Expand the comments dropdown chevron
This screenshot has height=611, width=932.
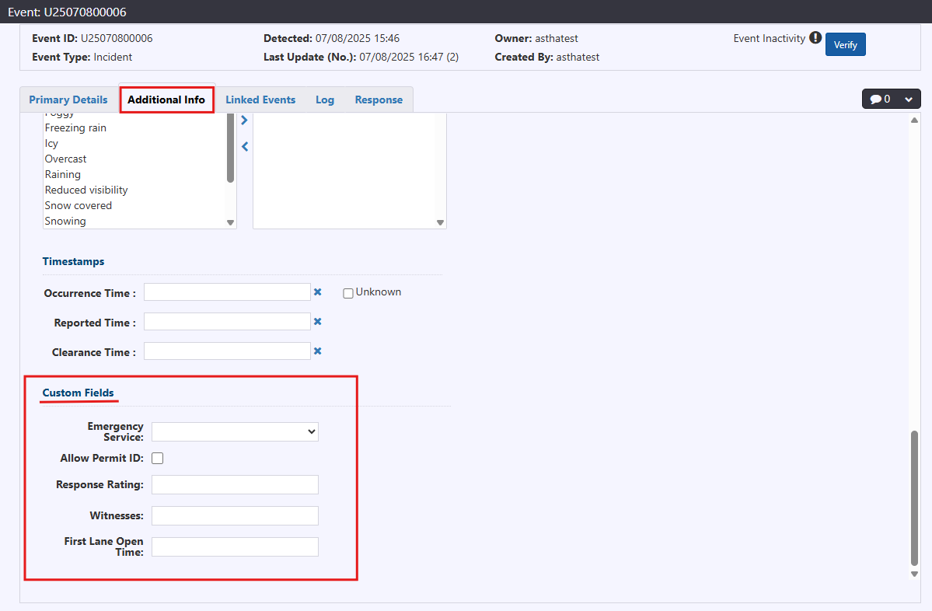(908, 100)
